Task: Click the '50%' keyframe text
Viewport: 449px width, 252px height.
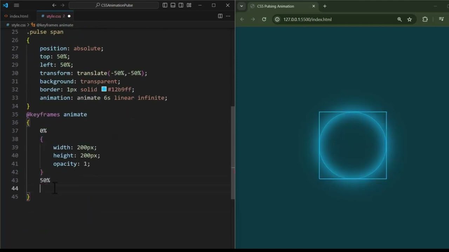Action: tap(45, 180)
